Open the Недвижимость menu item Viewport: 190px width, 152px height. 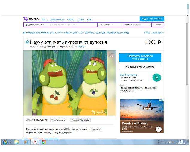pos(57,19)
